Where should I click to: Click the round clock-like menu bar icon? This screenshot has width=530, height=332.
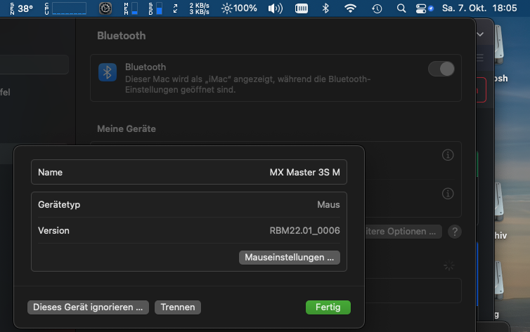[x=105, y=8]
